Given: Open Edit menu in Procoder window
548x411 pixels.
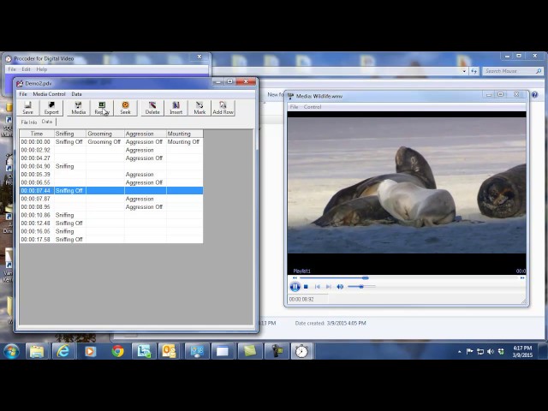Looking at the screenshot, I should [x=26, y=69].
